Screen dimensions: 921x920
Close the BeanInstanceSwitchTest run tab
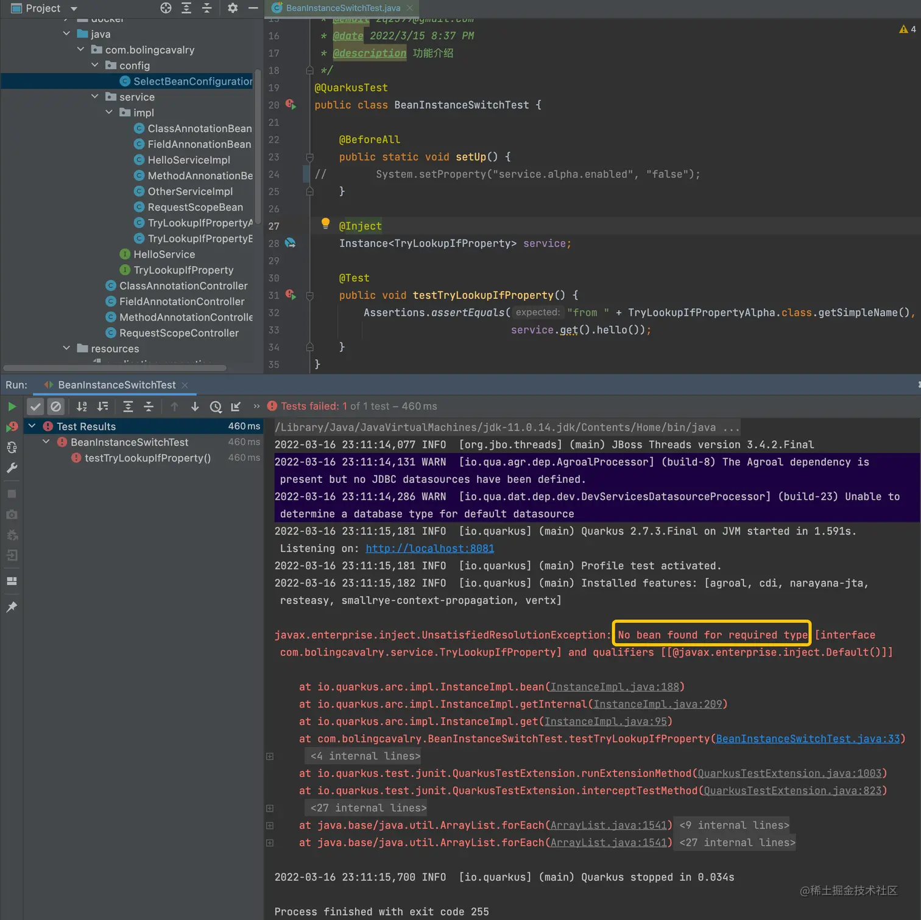pos(185,385)
